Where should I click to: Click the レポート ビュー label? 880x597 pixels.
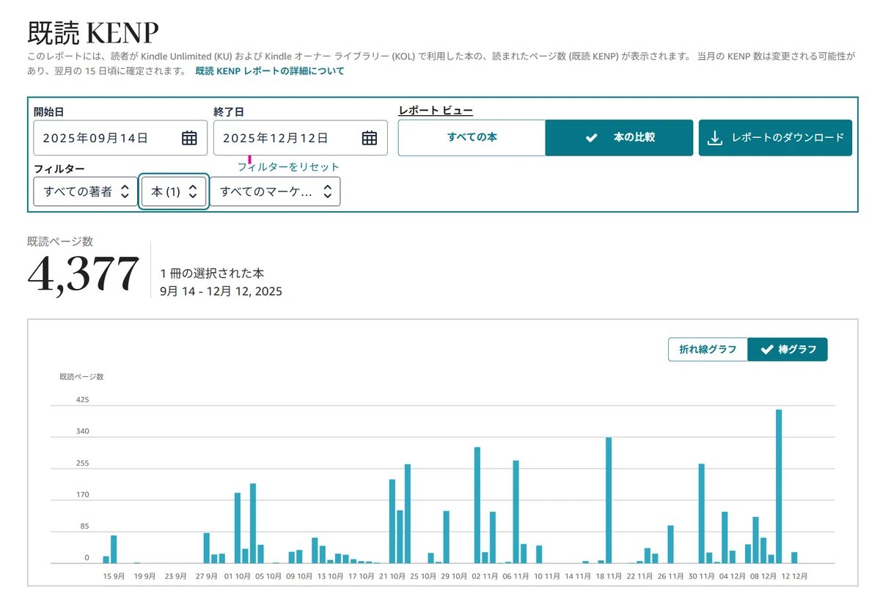[436, 111]
